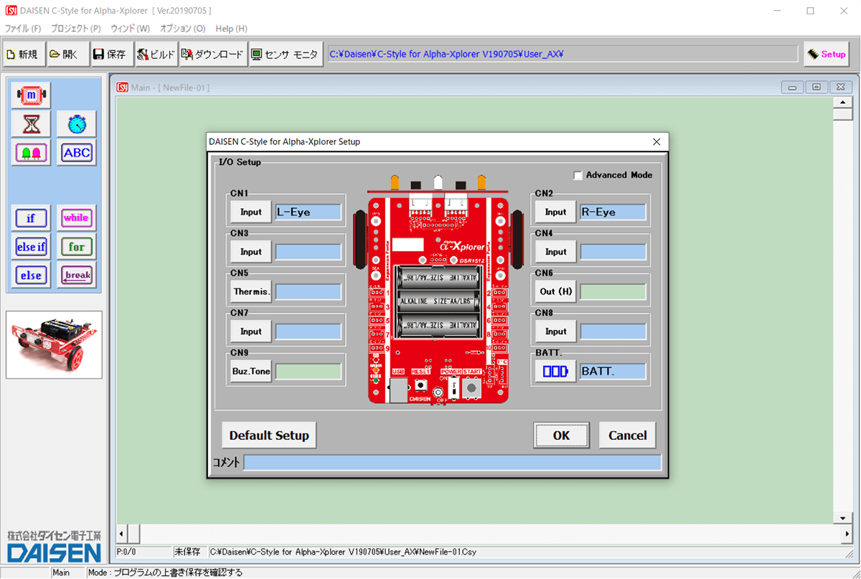Toggle CN7 Input mode button
The image size is (861, 579).
[251, 331]
